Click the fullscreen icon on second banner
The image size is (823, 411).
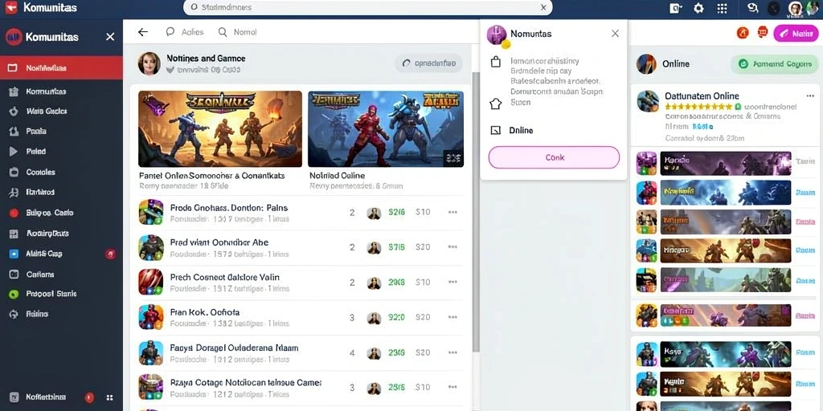452,157
